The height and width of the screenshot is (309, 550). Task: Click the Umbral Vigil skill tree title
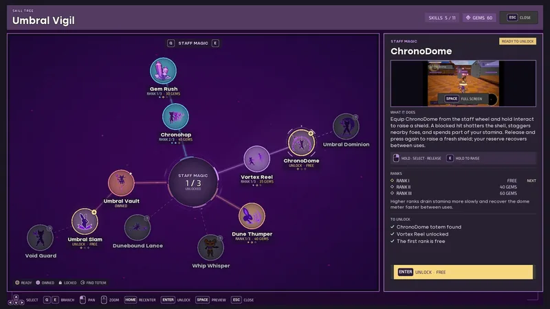click(x=43, y=21)
